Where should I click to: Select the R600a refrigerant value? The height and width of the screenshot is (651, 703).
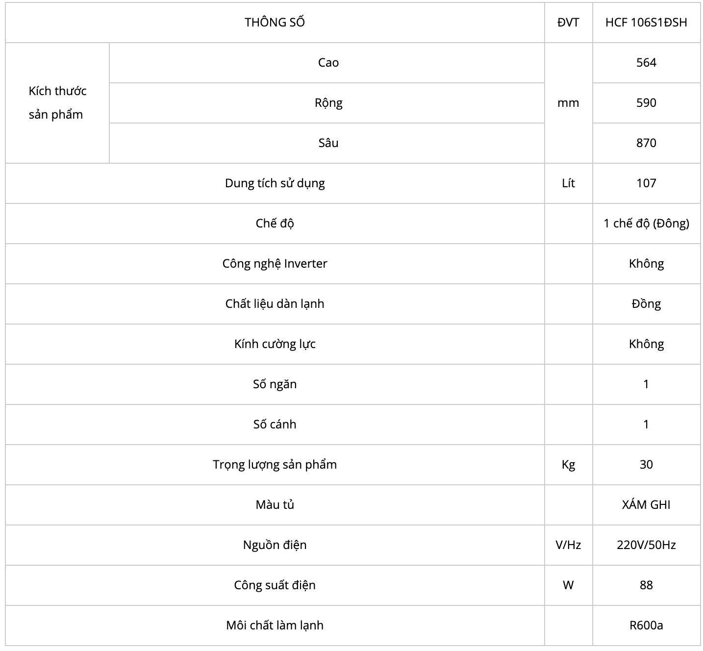coord(646,626)
